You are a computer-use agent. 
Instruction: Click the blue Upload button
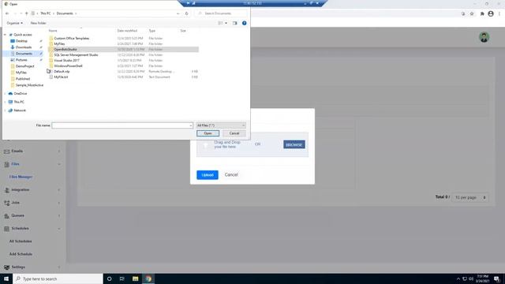point(208,175)
